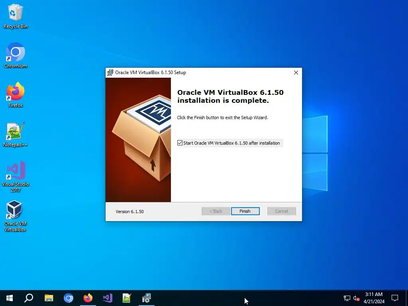The width and height of the screenshot is (408, 306).
Task: Click the Version 6.1.50 label
Action: coord(129,212)
